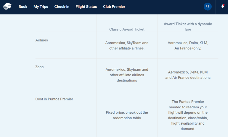Image resolution: width=228 pixels, height=137 pixels.
Task: Click the 'Skyteam and other affiliate airlines destinations' cell
Action: tap(127, 75)
